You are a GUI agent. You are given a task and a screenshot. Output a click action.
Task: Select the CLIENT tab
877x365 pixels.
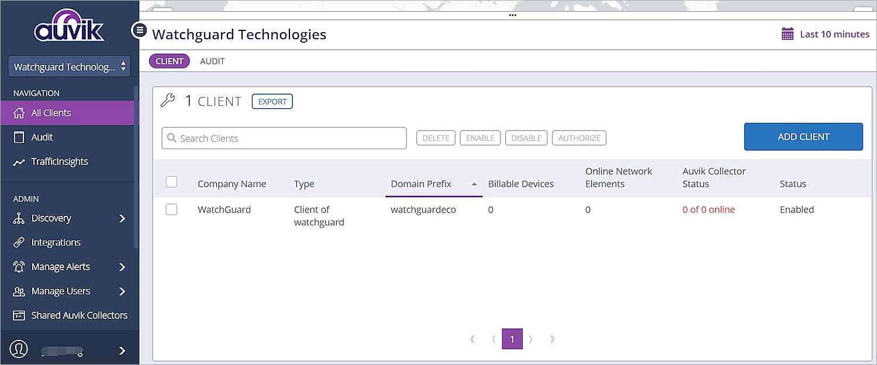click(x=170, y=61)
